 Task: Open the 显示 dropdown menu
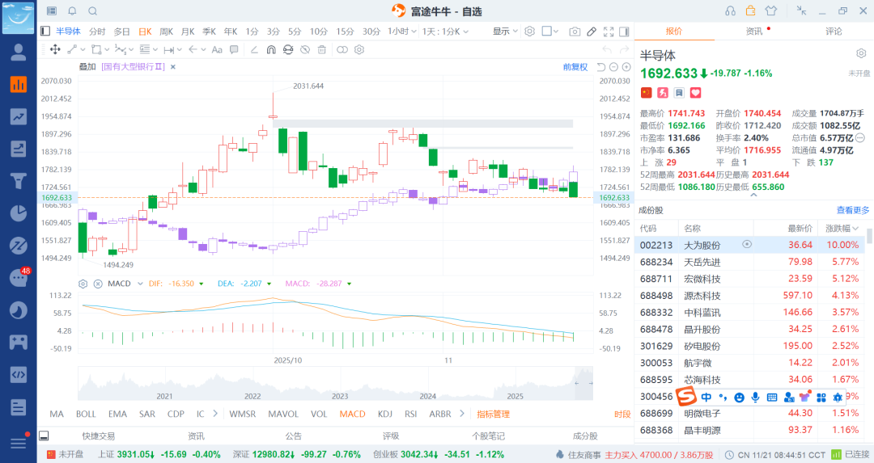click(x=506, y=32)
